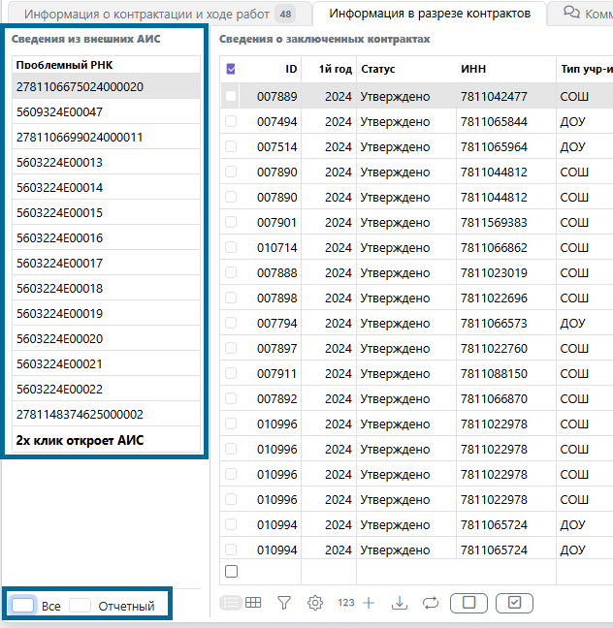Screen dimensions: 613x628
Task: Open table settings gear icon
Action: coord(315,603)
